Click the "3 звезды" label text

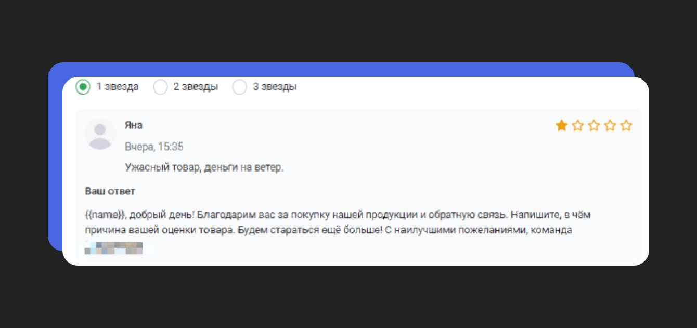[x=275, y=87]
